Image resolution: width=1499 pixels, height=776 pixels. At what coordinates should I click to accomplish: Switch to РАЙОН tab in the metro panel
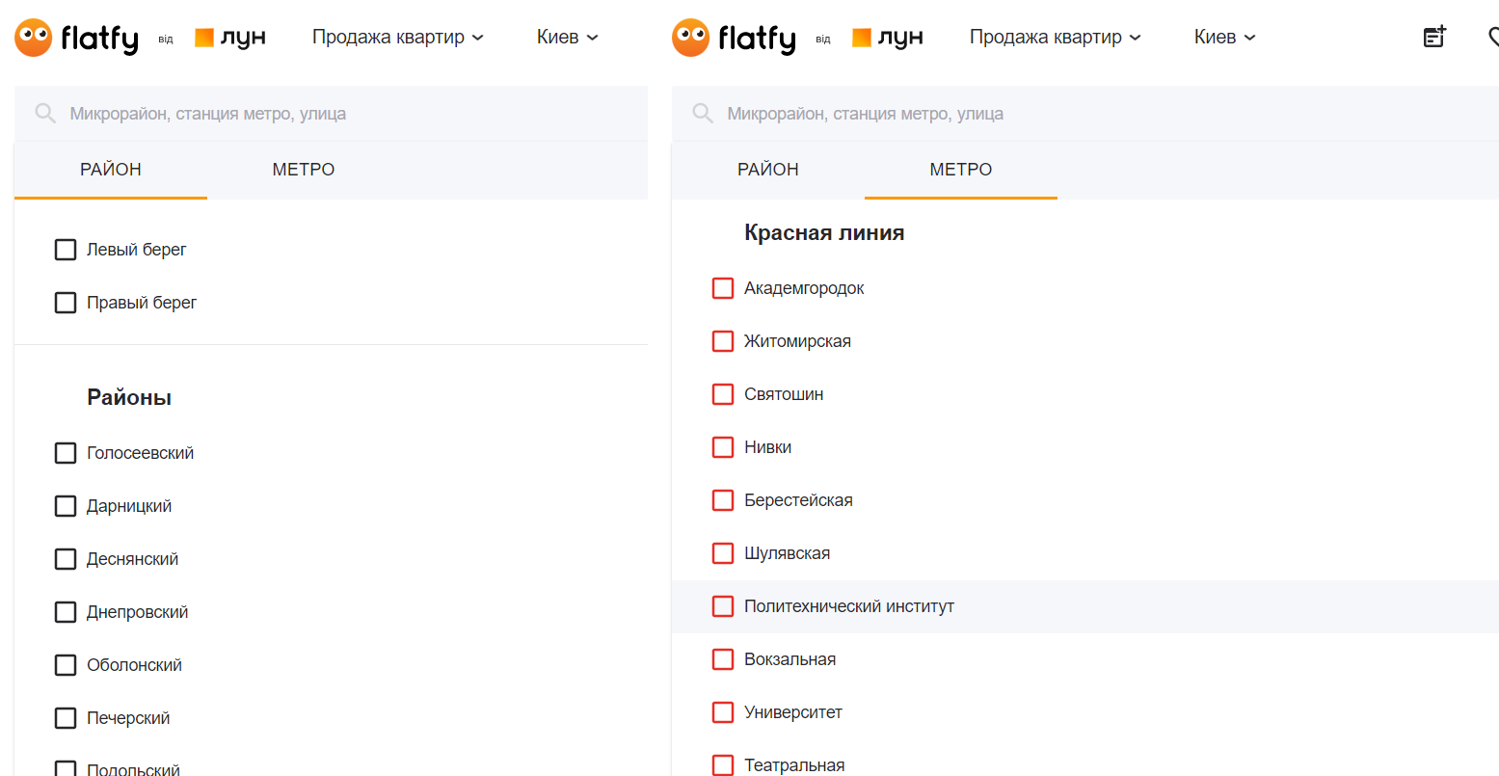pos(767,170)
